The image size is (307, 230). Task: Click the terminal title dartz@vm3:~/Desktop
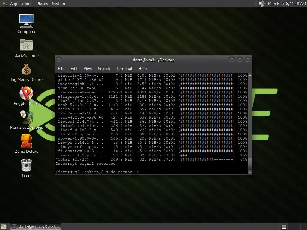coord(153,60)
